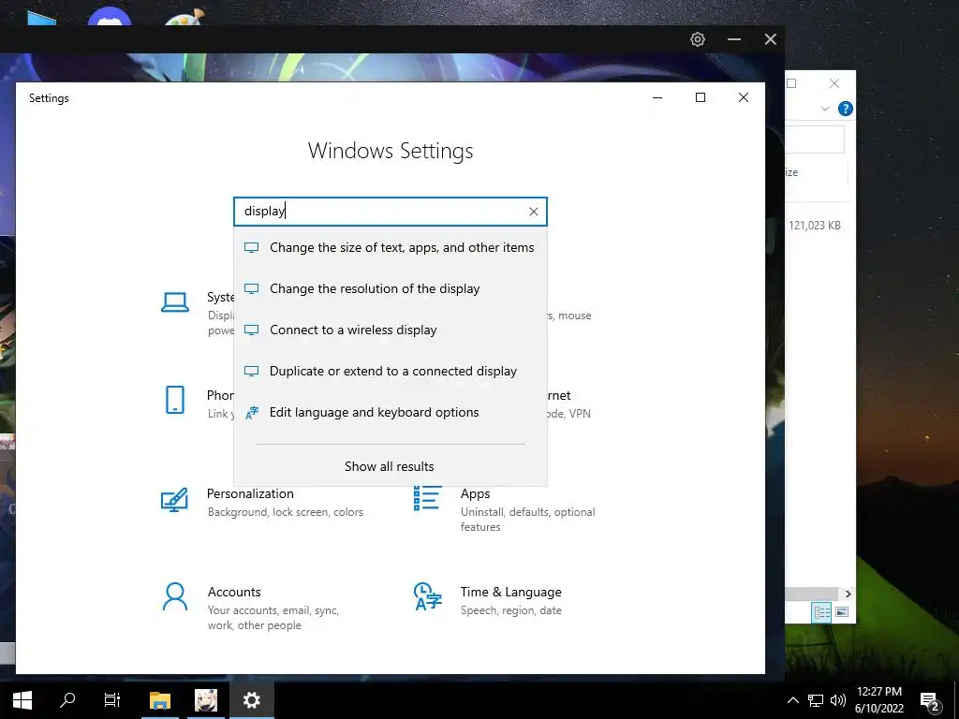
Task: Open Time & Language icon
Action: (427, 596)
